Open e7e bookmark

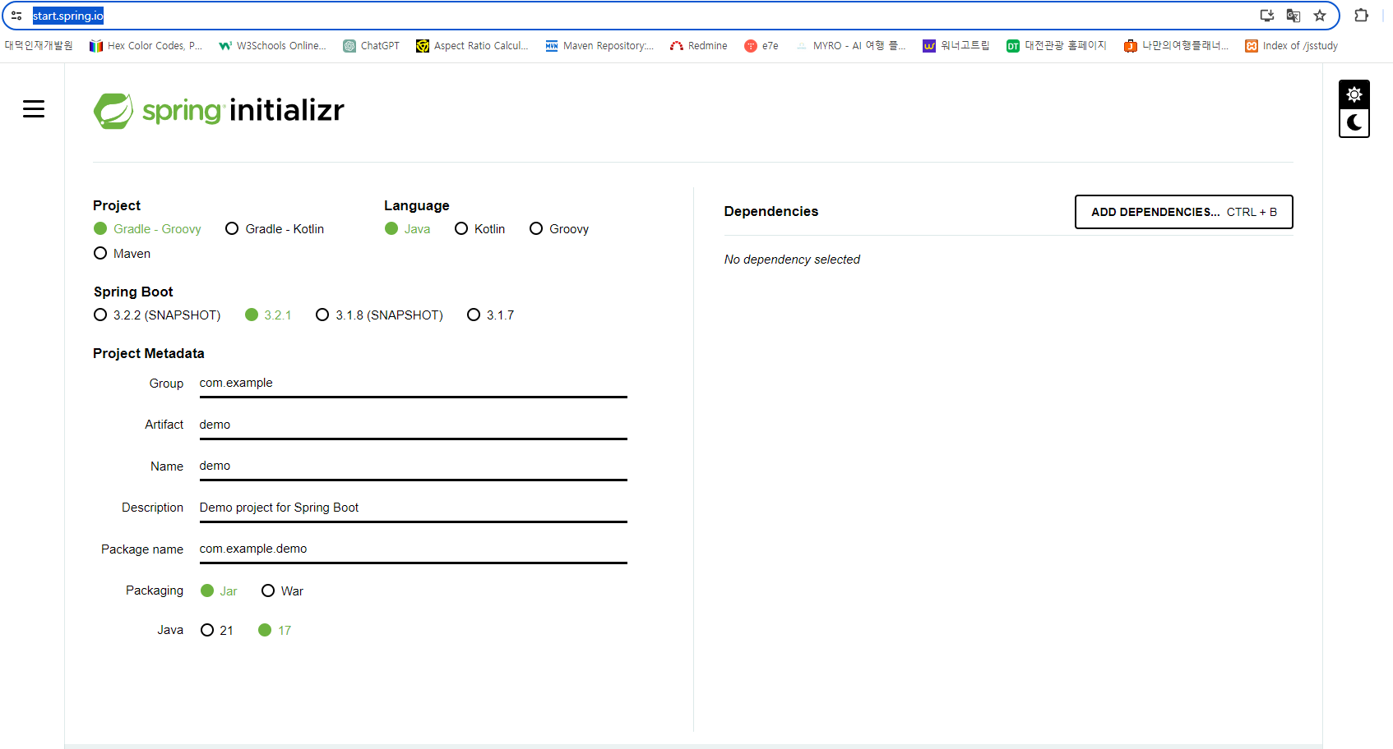(x=761, y=46)
